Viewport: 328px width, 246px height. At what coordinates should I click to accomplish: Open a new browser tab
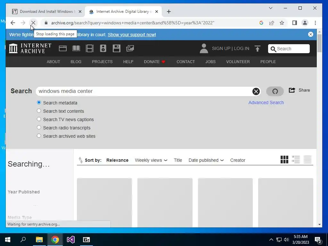tap(169, 12)
